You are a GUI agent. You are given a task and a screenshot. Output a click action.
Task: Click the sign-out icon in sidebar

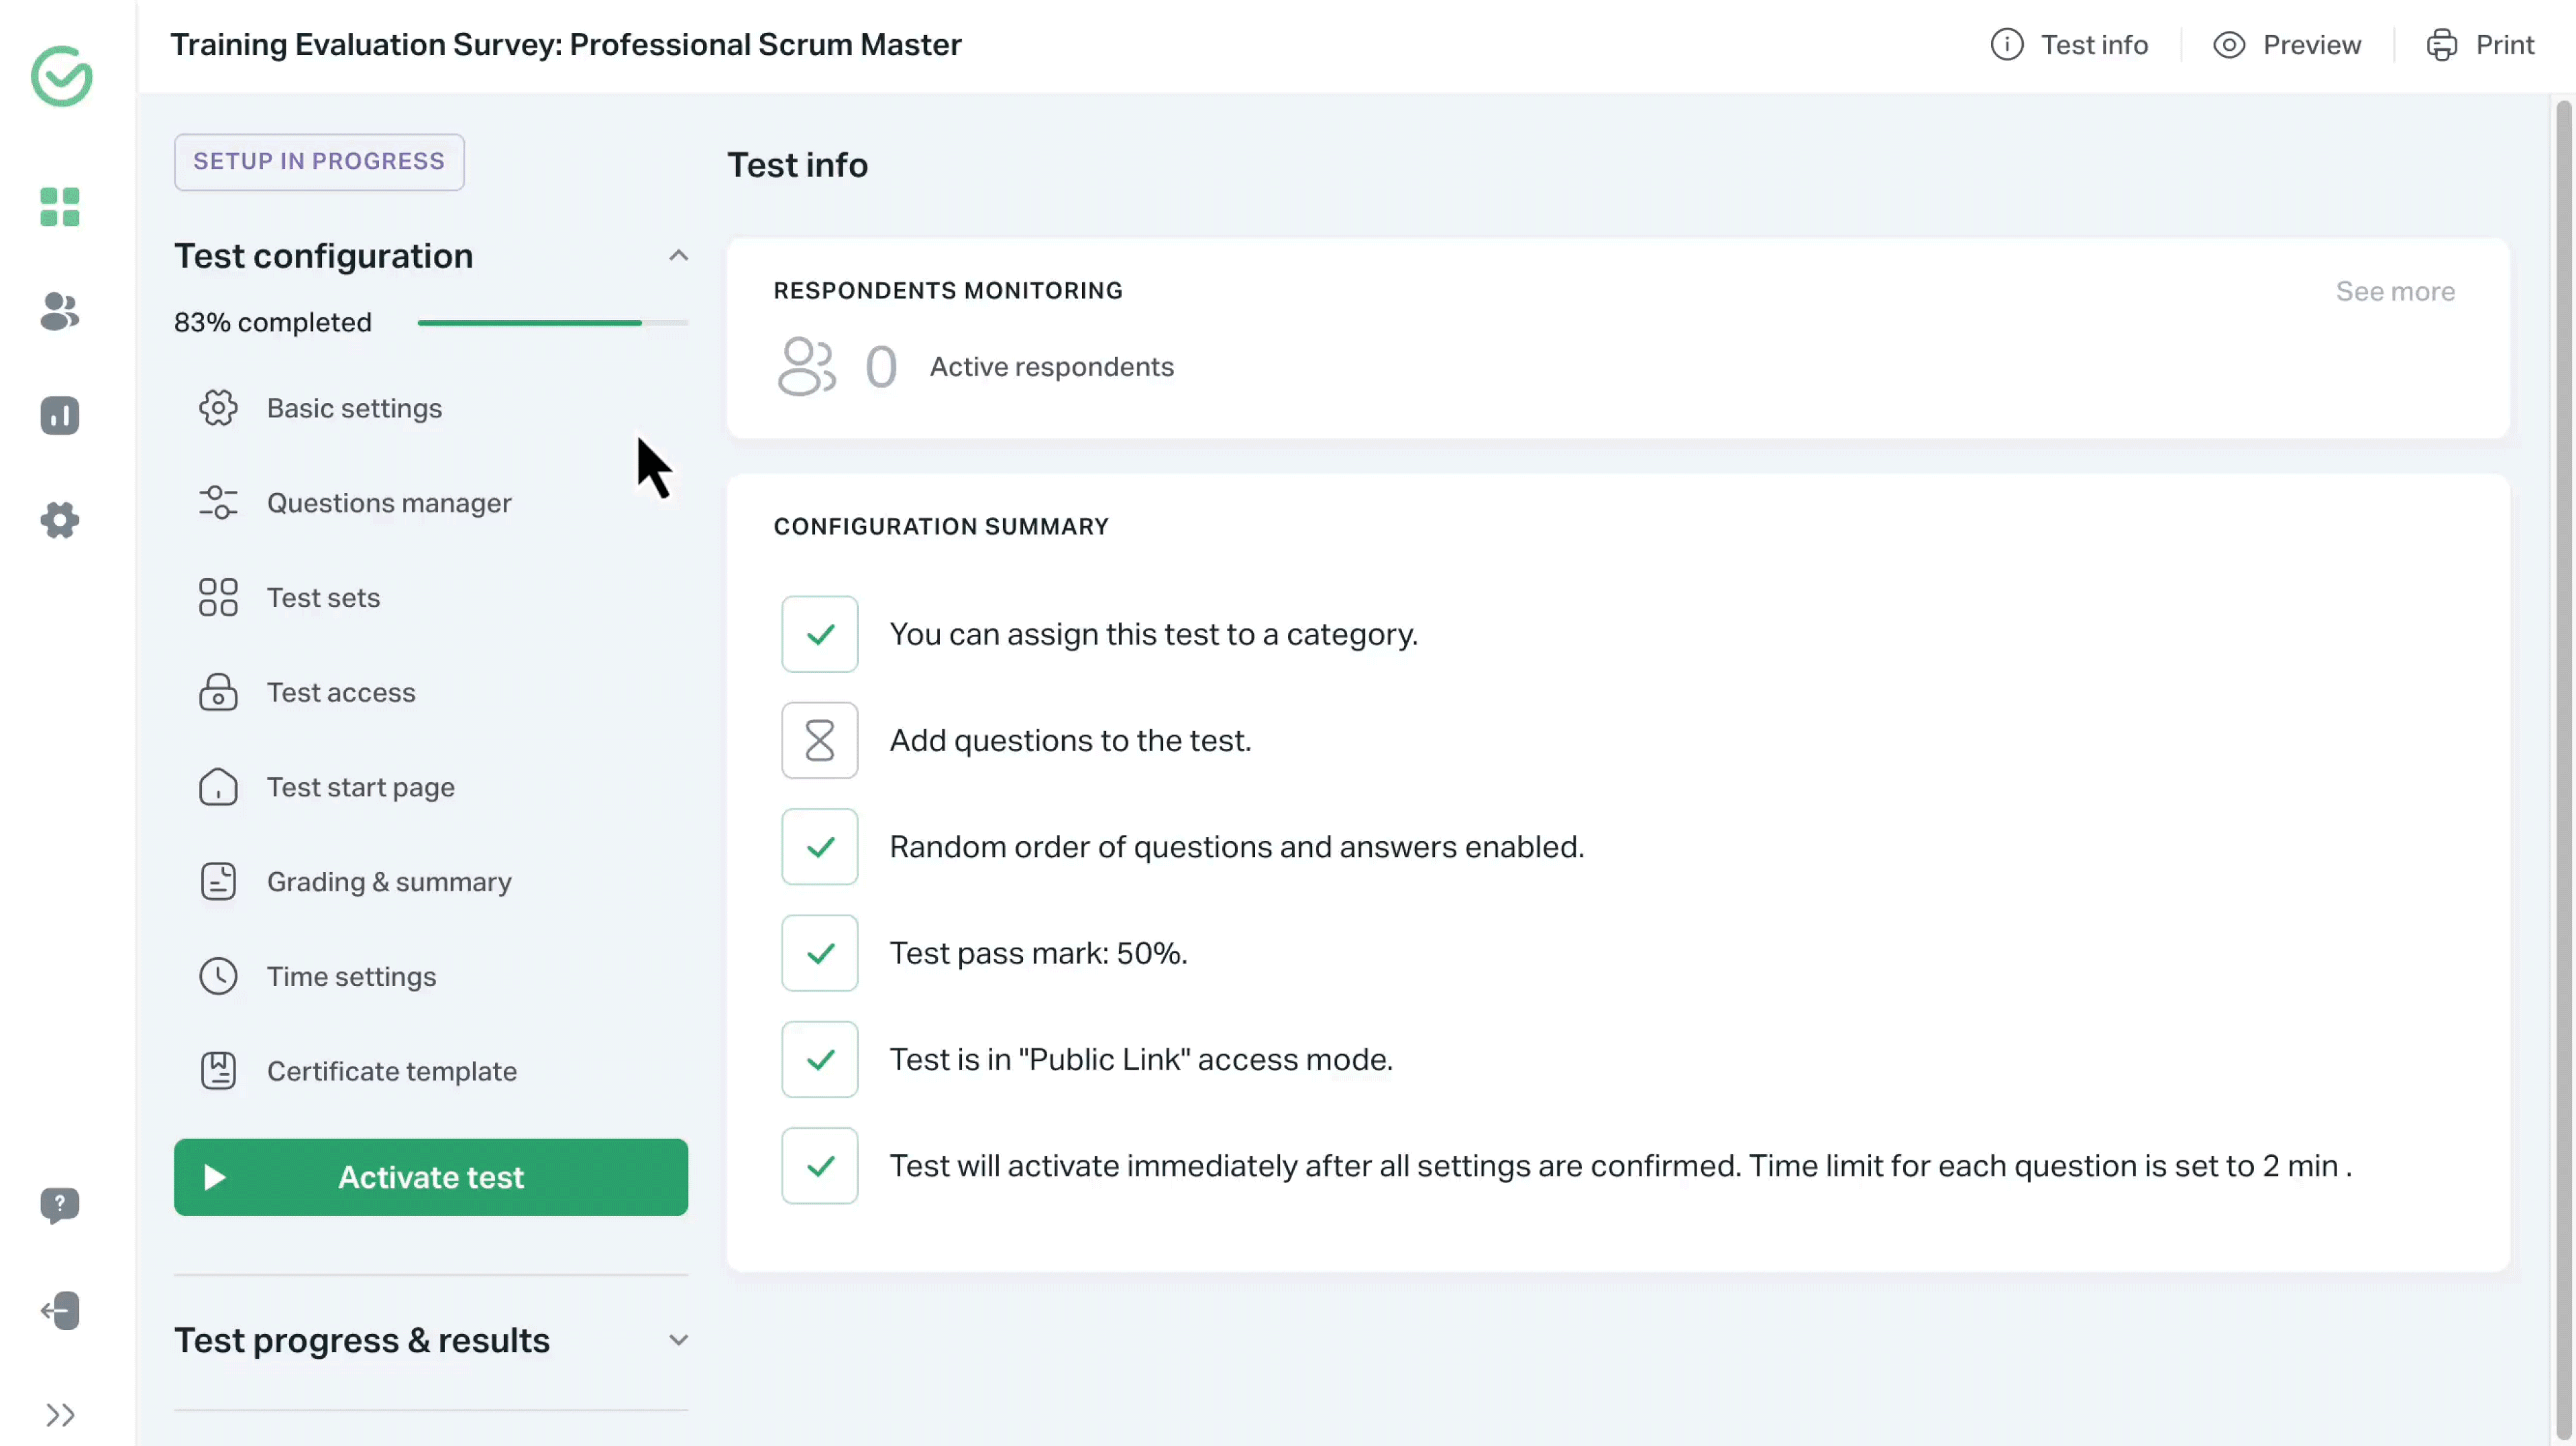[x=60, y=1310]
